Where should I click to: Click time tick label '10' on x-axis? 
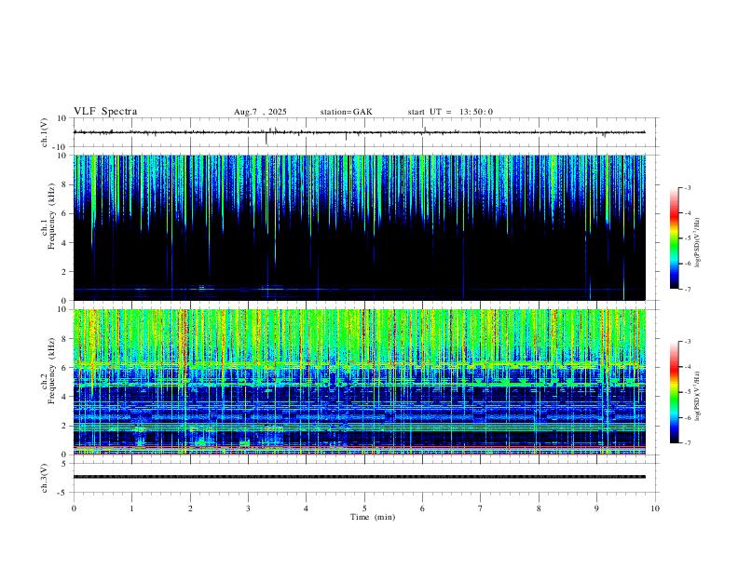(x=655, y=509)
